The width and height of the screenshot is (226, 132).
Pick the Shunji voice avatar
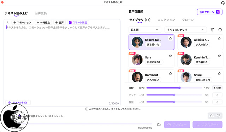point(186,77)
